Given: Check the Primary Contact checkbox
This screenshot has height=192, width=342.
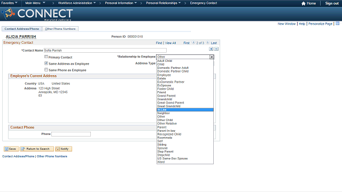Looking at the screenshot, I should click(x=46, y=57).
